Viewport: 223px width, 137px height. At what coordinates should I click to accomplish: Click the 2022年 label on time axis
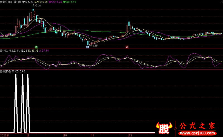[4, 135]
